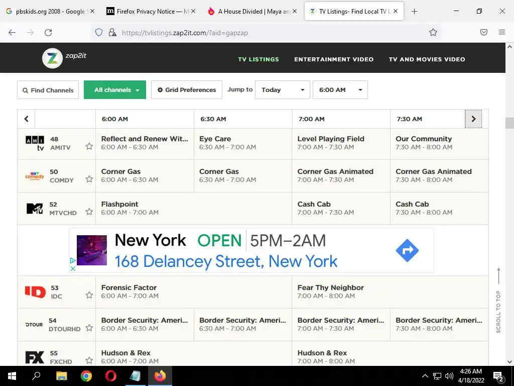Open TV AND MOVIES VIDEO nav item
Image resolution: width=514 pixels, height=386 pixels.
(427, 59)
